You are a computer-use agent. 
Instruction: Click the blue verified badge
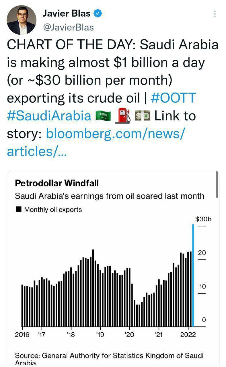click(x=98, y=13)
